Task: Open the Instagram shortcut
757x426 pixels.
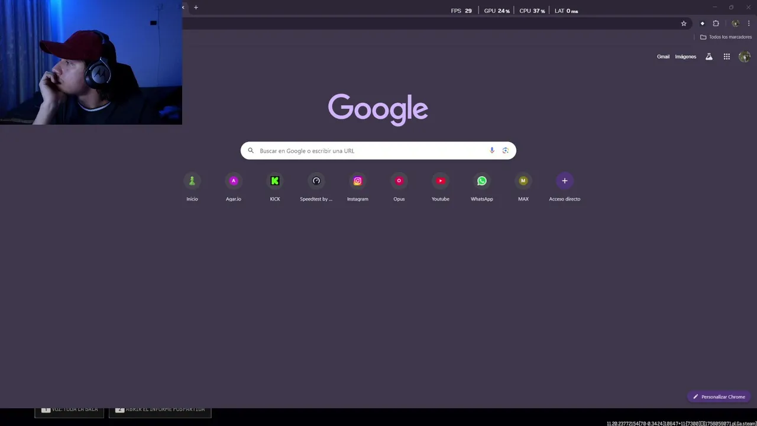Action: click(358, 187)
